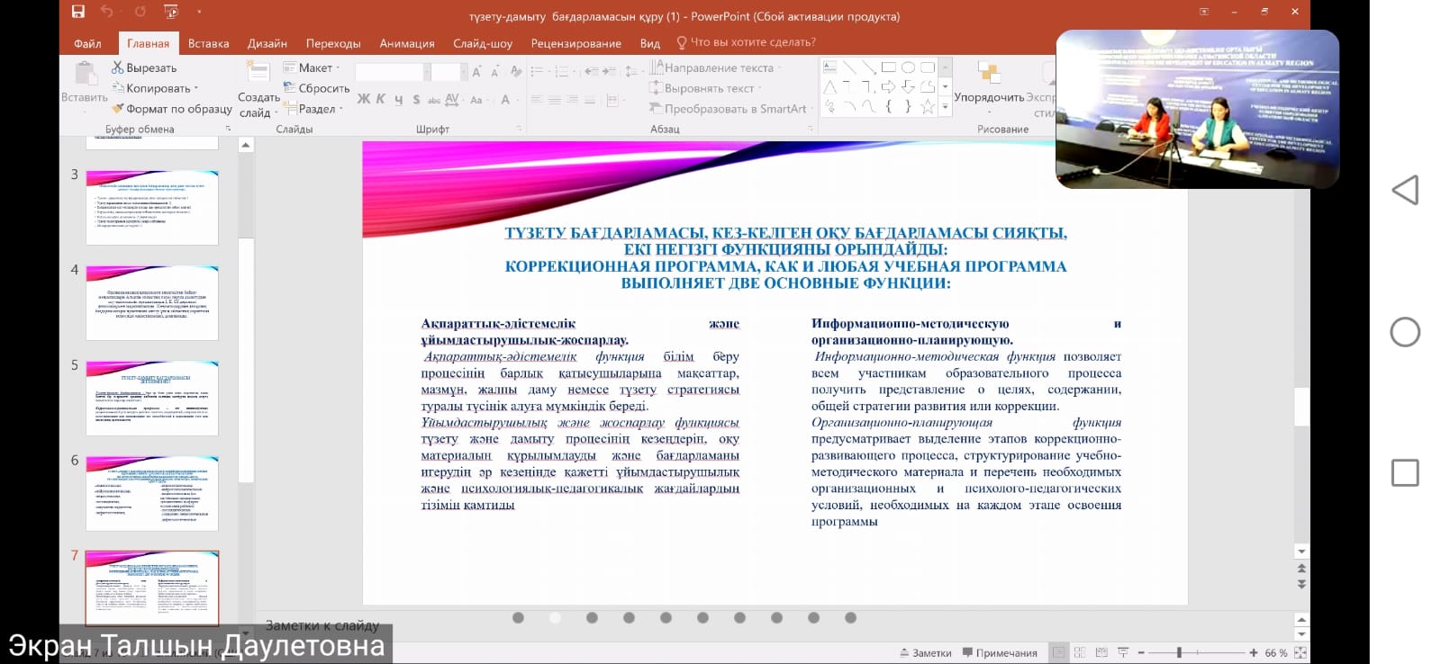Toggle align text left
This screenshot has height=664, width=1441.
click(536, 100)
